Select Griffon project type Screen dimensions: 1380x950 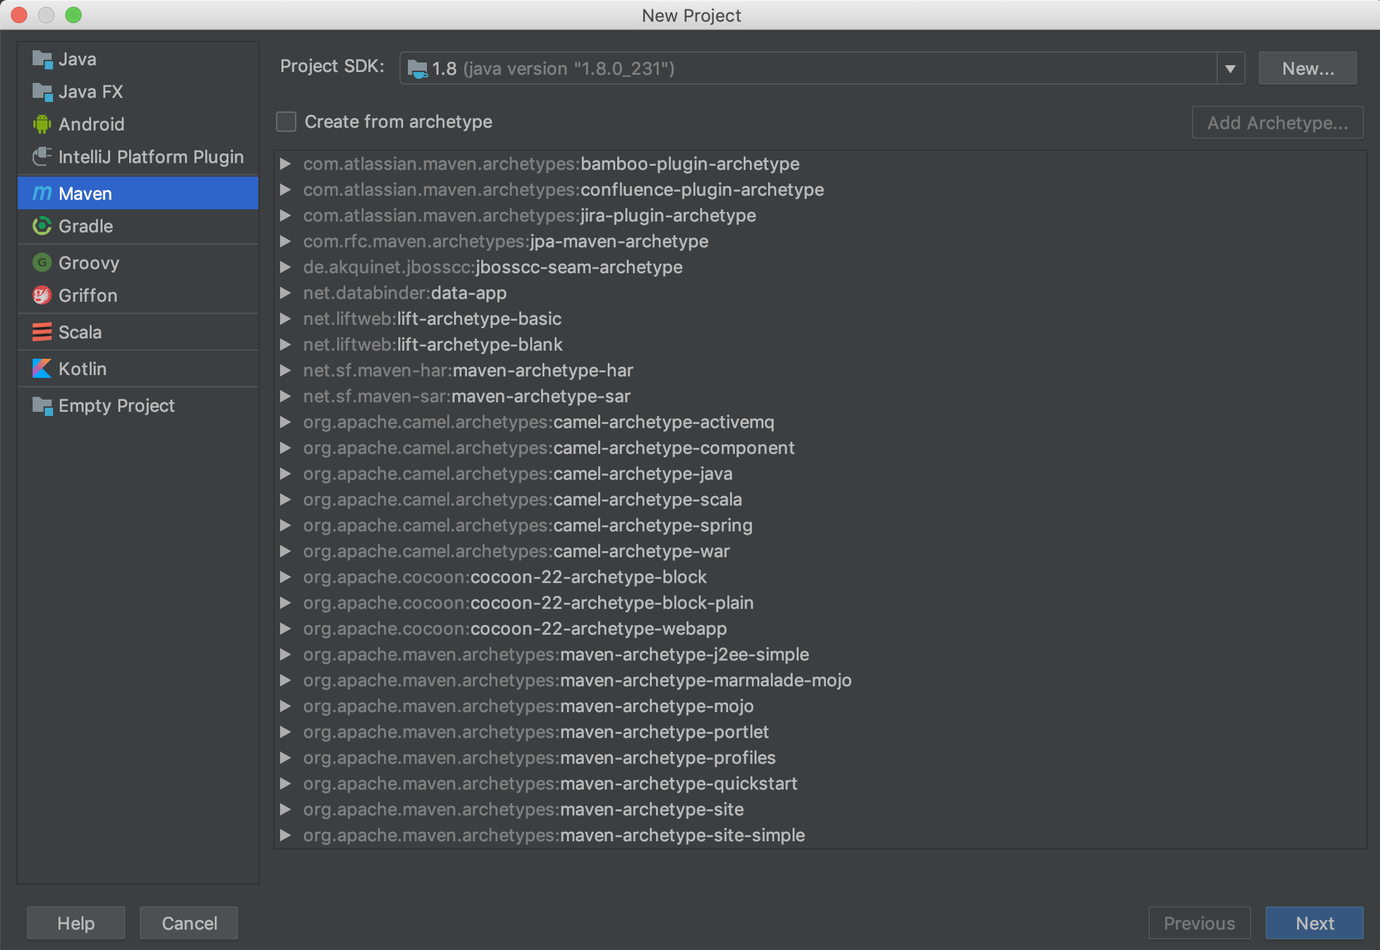[138, 296]
